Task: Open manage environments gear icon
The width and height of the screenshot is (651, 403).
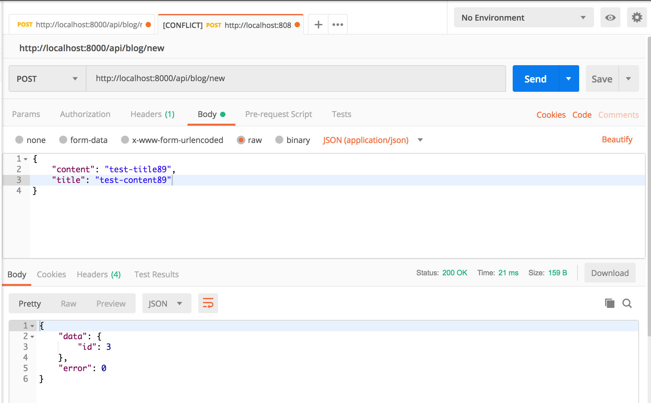Action: click(637, 18)
